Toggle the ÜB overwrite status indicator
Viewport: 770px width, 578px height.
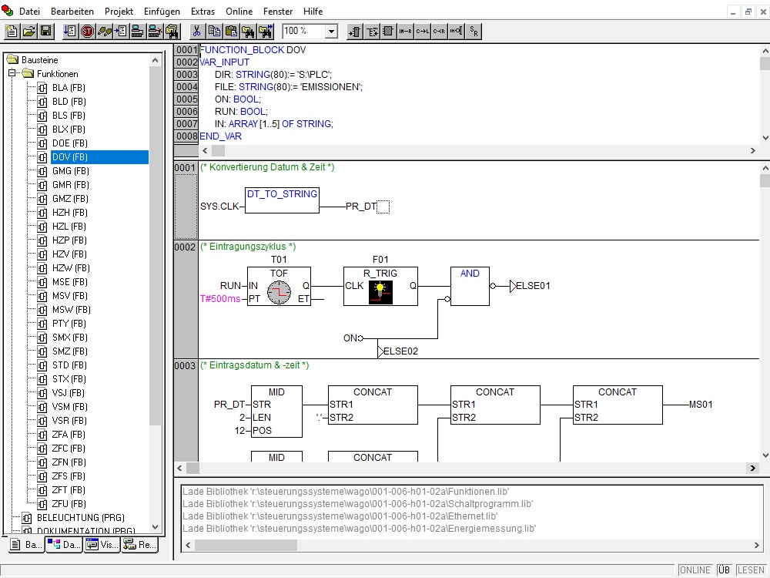pos(724,570)
